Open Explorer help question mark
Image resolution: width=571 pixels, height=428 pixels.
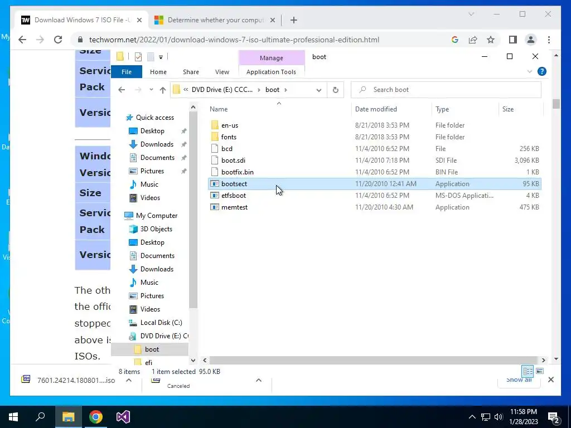click(x=542, y=71)
